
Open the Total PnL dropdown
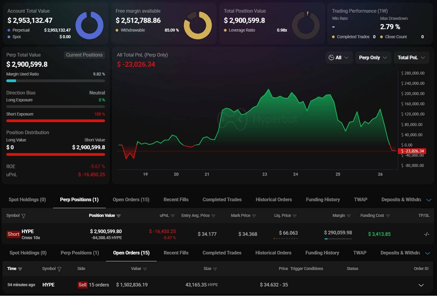(x=411, y=58)
